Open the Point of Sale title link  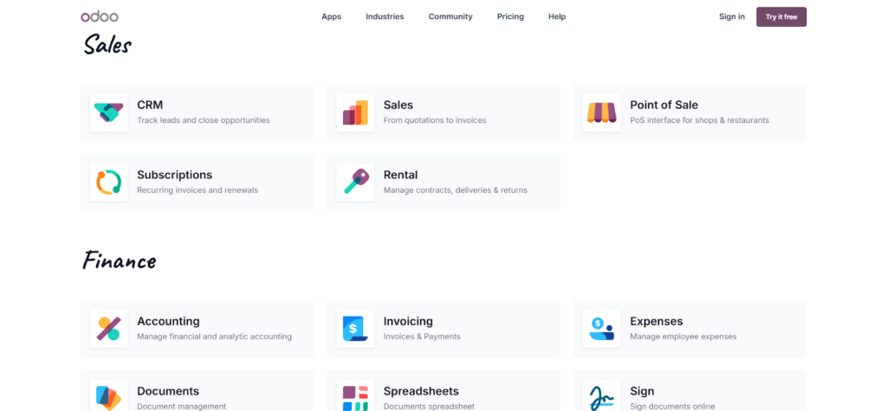(x=664, y=106)
